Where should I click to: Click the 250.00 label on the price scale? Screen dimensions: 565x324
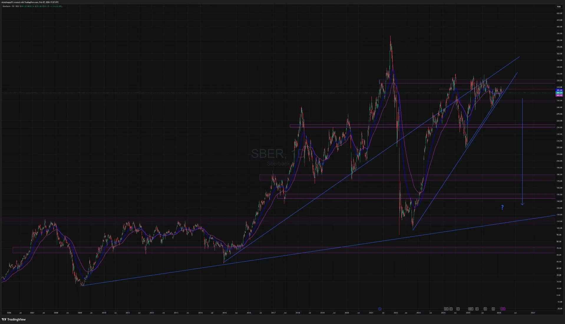click(x=559, y=127)
